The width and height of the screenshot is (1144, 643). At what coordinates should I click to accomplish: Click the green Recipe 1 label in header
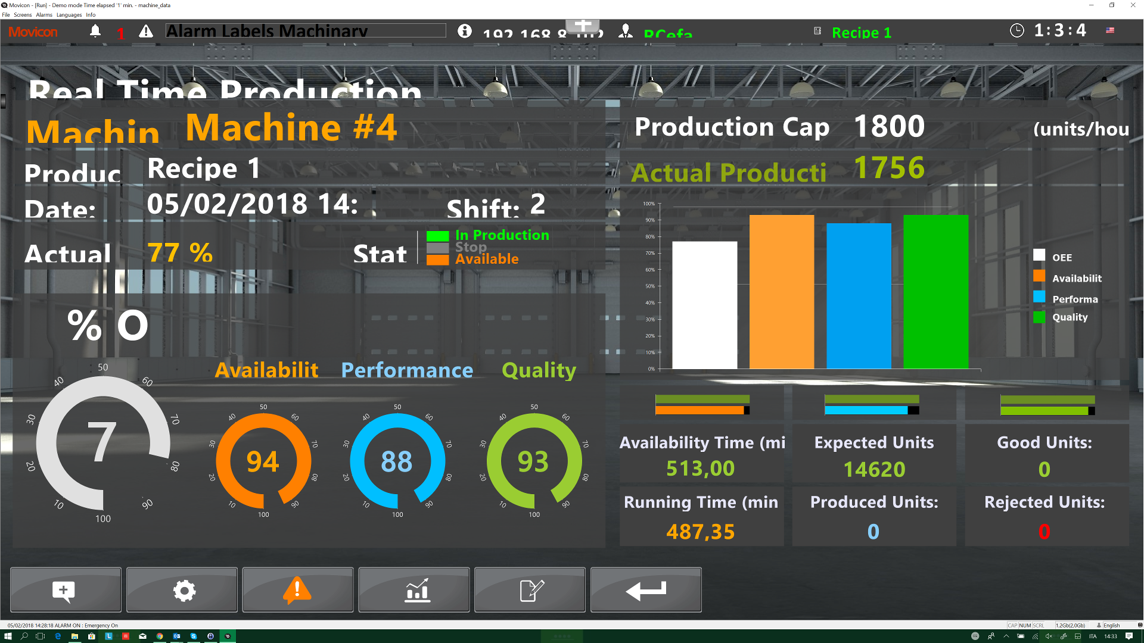coord(862,33)
